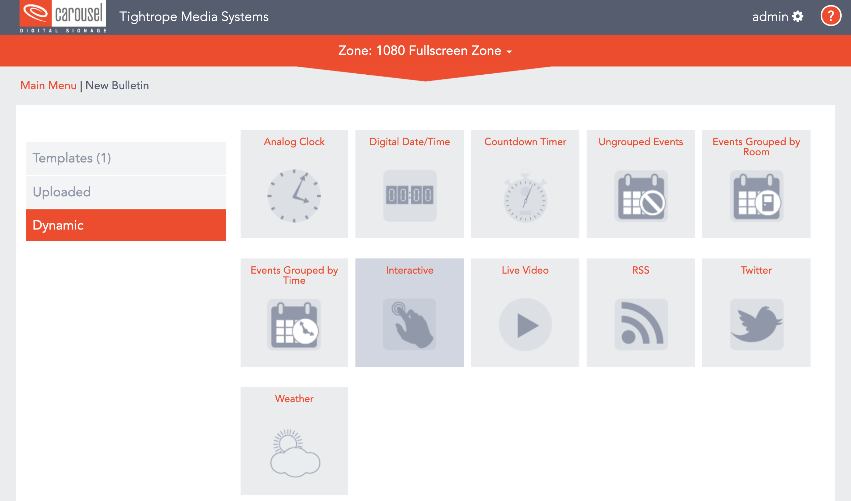Select the Digital Date/Time display icon
This screenshot has height=501, width=851.
click(x=410, y=196)
